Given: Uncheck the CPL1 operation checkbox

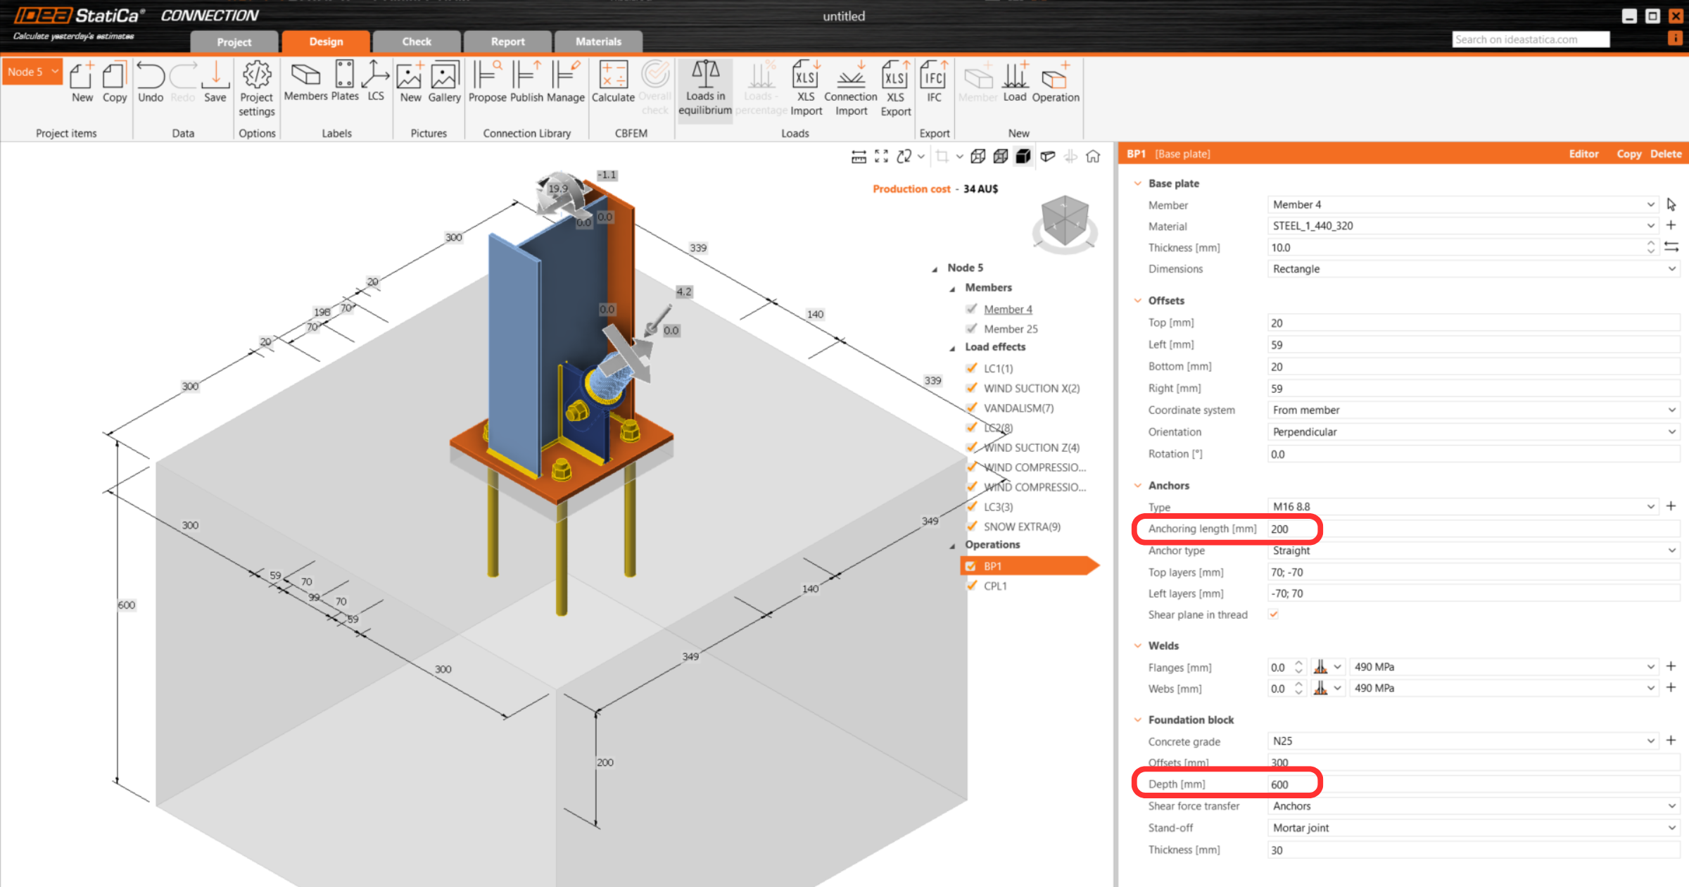Looking at the screenshot, I should click(972, 586).
